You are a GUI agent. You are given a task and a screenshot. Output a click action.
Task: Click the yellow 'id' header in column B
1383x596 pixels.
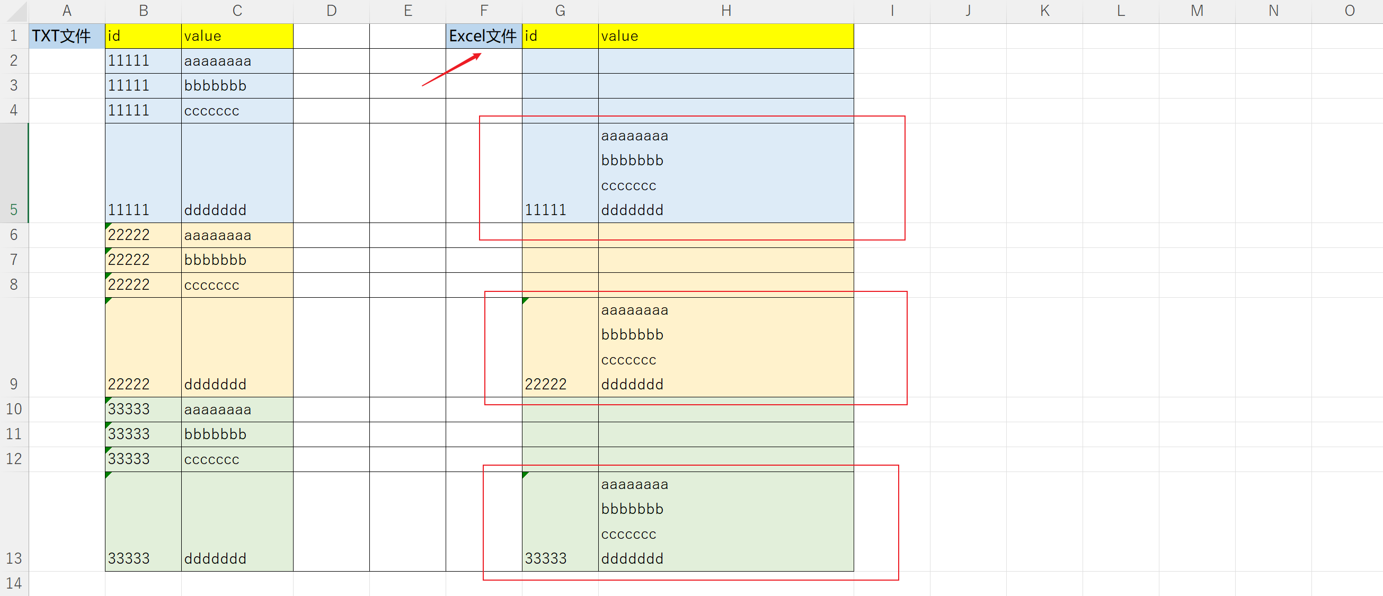point(144,36)
